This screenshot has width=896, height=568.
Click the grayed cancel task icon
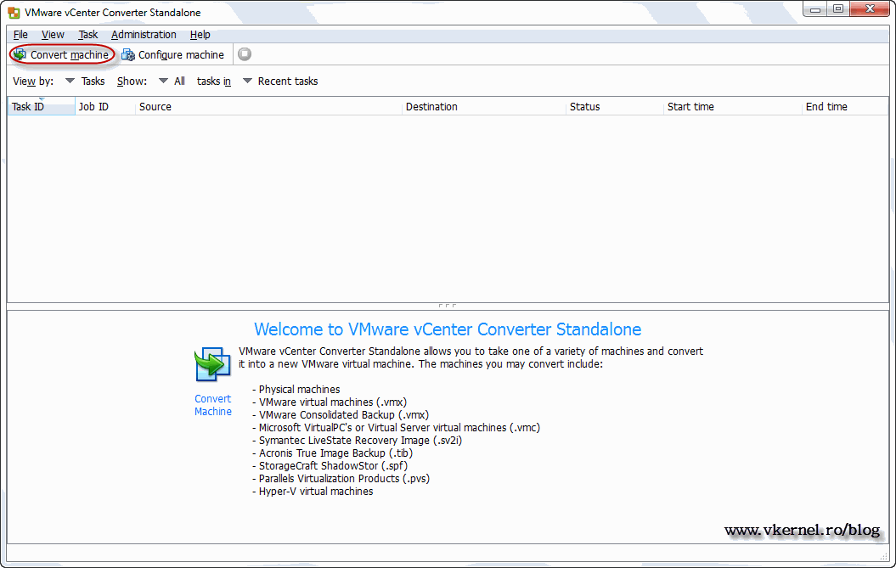pyautogui.click(x=244, y=54)
